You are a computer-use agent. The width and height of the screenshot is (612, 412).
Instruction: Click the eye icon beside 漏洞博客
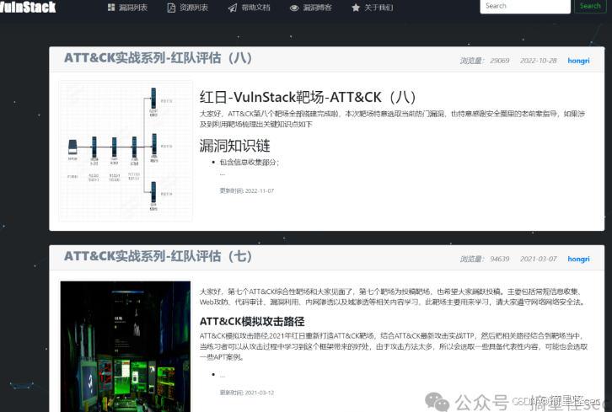point(294,8)
